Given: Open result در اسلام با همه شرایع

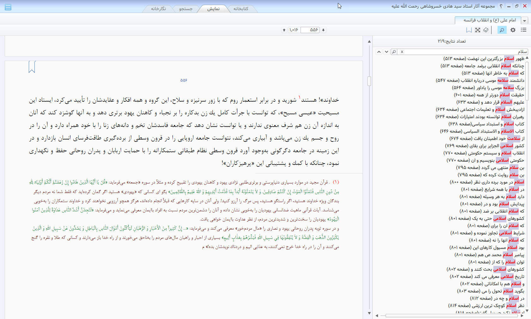Looking at the screenshot, I should point(493,190).
